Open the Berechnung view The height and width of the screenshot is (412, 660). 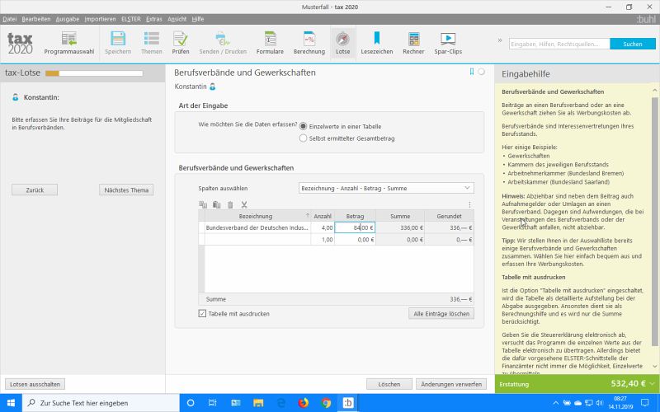tap(309, 43)
